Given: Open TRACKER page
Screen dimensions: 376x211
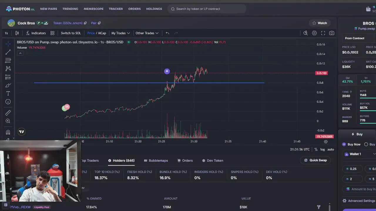Looking at the screenshot, I should pyautogui.click(x=116, y=9).
